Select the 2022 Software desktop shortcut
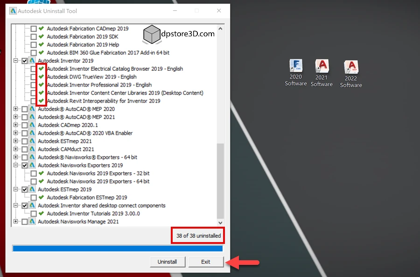The height and width of the screenshot is (277, 420). (x=351, y=74)
